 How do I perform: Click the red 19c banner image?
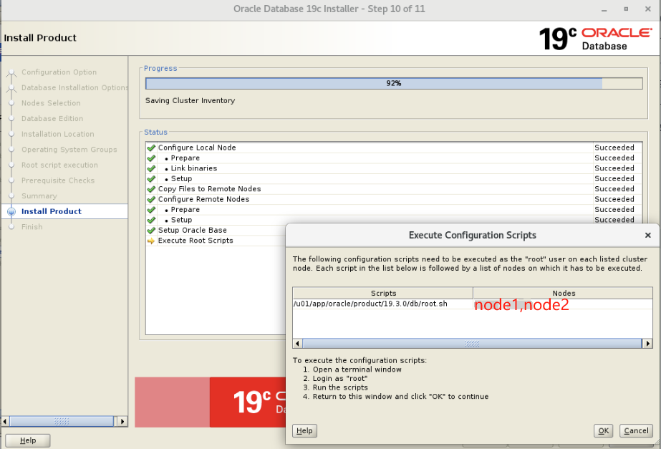(x=210, y=402)
